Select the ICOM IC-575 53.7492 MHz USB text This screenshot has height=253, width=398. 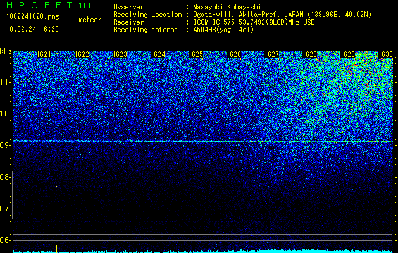254,22
